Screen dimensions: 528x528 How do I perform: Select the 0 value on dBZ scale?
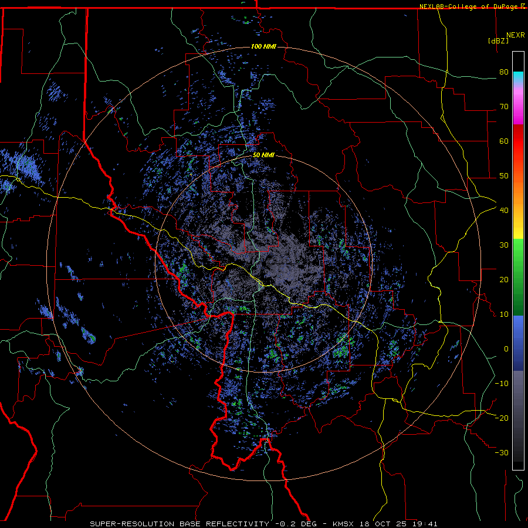coord(506,349)
